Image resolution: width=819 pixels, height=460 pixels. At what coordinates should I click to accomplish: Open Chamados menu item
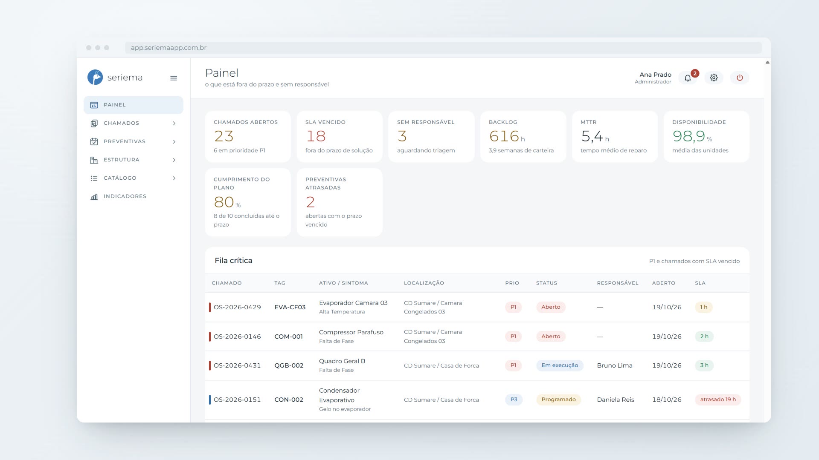tap(134, 123)
